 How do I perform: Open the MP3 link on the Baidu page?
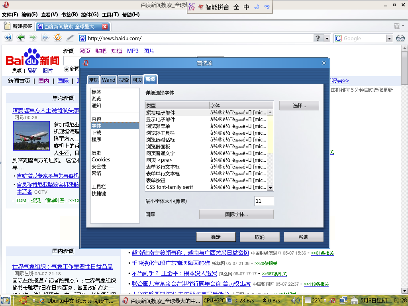[x=133, y=51]
